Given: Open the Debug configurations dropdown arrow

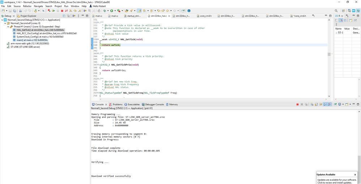Looking at the screenshot, I should [108, 10].
